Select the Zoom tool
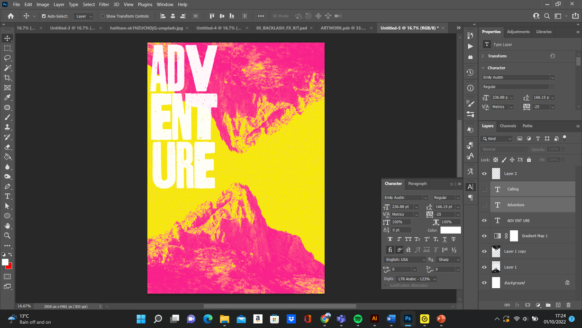Image resolution: width=582 pixels, height=328 pixels. [7, 235]
